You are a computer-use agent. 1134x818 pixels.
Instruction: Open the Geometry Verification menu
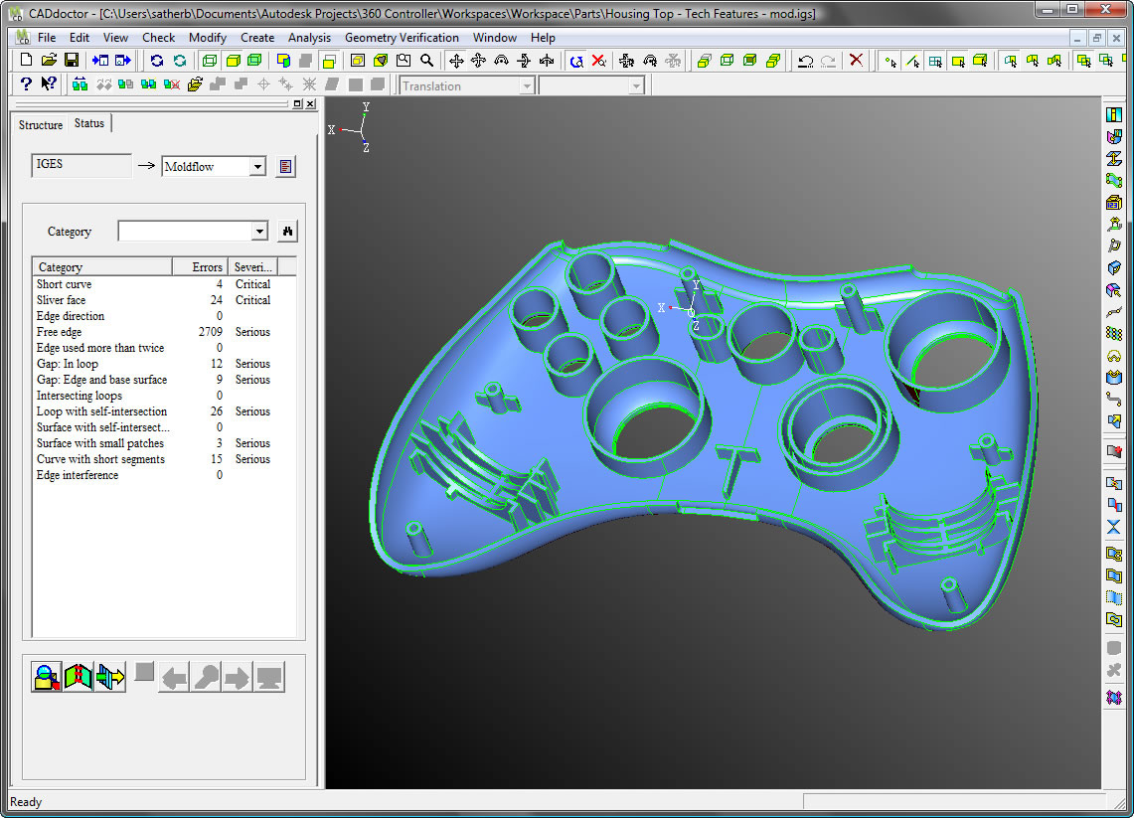tap(402, 38)
